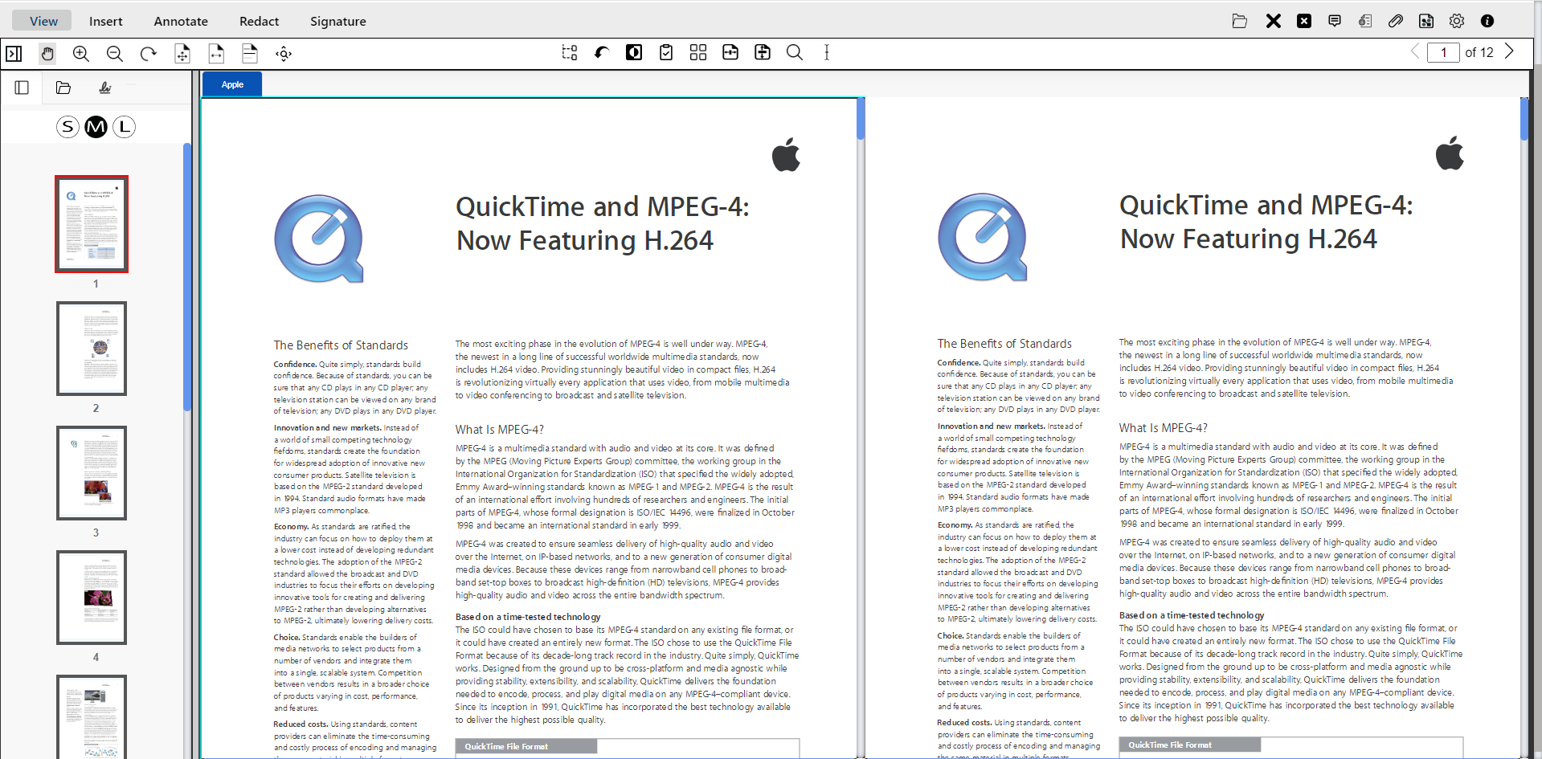Show attachments with paperclip icon
The height and width of the screenshot is (759, 1542).
pos(1396,21)
